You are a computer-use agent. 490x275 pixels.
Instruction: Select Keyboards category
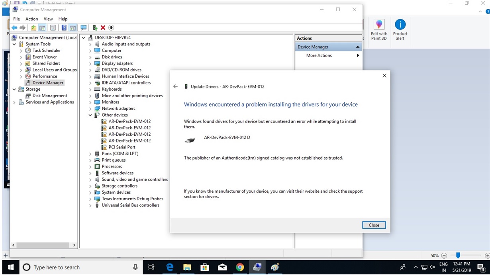pyautogui.click(x=112, y=89)
